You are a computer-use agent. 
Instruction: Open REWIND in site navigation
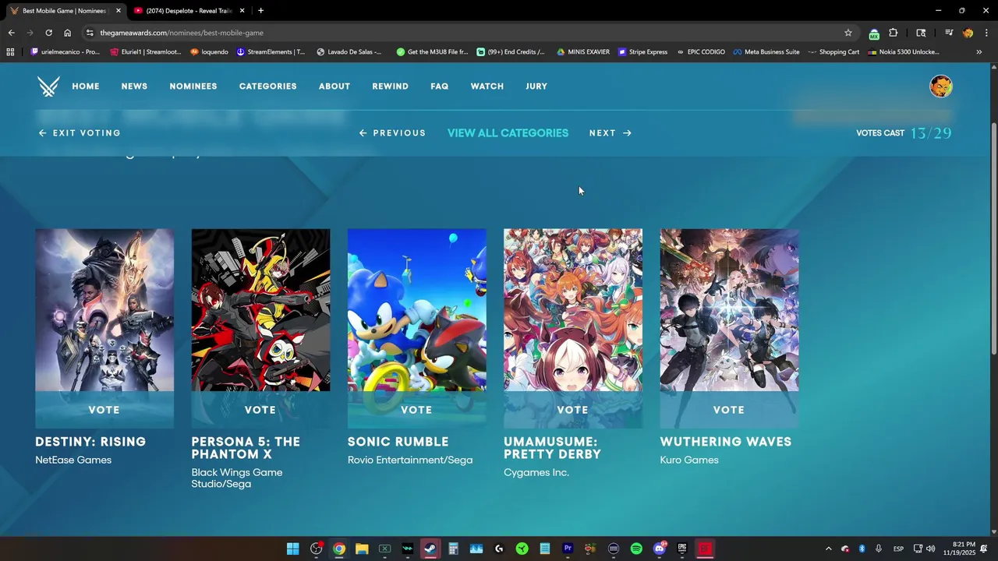(390, 86)
